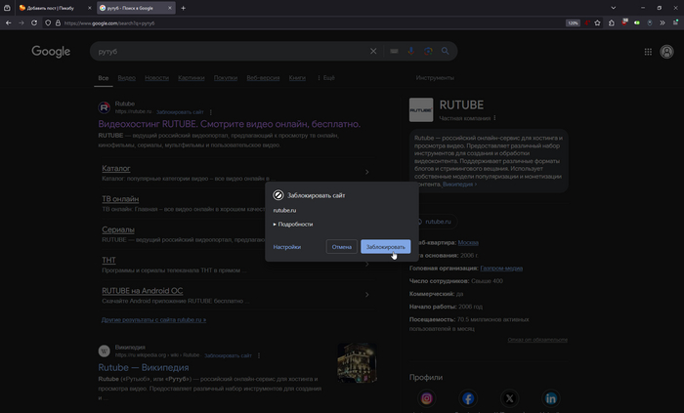Open three-dot menu next to Wikipedia result
Image resolution: width=684 pixels, height=413 pixels.
pyautogui.click(x=259, y=355)
